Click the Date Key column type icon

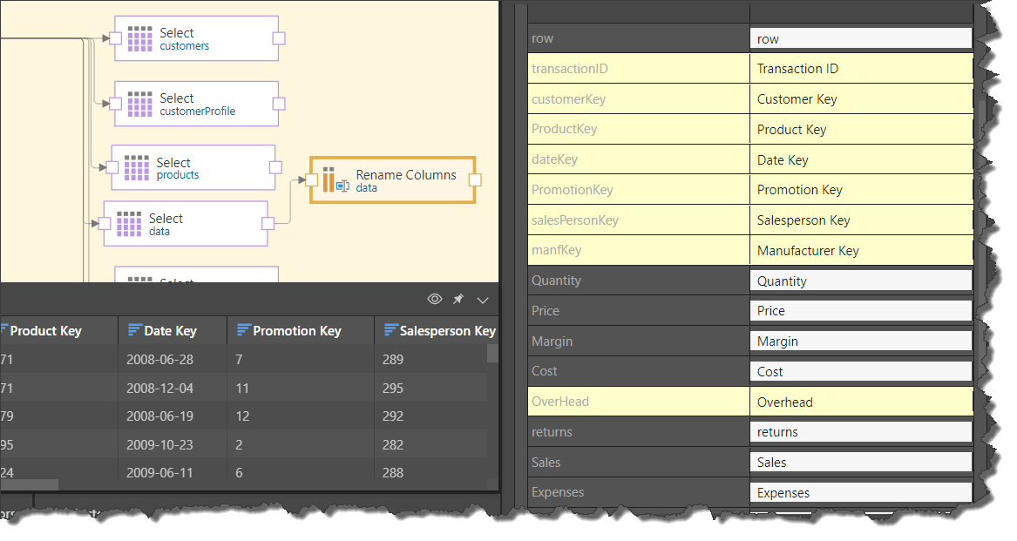click(134, 331)
